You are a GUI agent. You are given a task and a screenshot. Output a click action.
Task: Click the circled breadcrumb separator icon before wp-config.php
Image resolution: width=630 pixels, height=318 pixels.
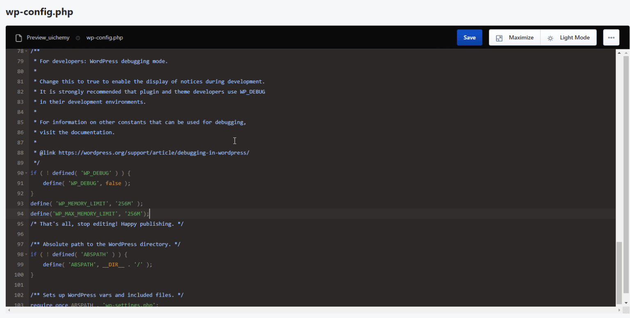(x=78, y=37)
